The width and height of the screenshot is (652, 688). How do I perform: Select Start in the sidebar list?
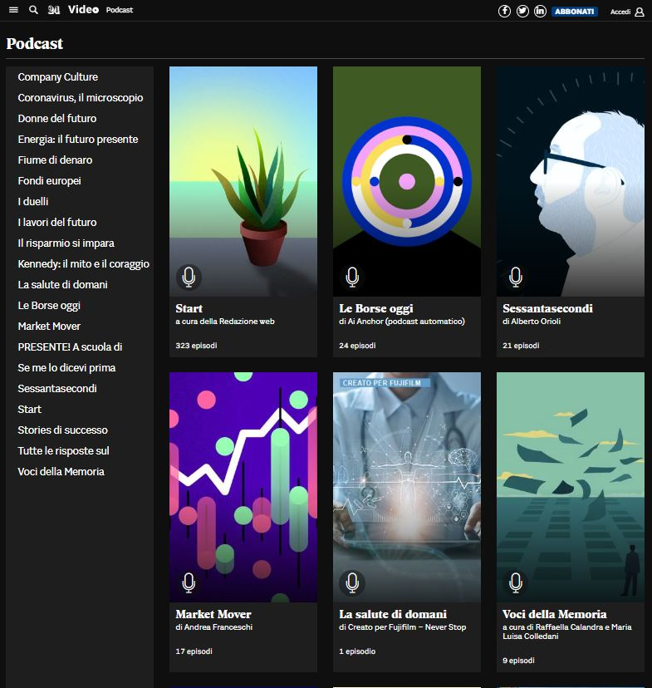coord(29,410)
